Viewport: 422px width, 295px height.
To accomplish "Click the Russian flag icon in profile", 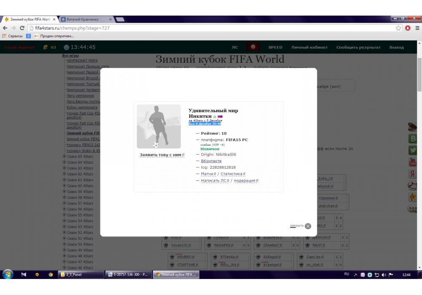I will pyautogui.click(x=220, y=116).
